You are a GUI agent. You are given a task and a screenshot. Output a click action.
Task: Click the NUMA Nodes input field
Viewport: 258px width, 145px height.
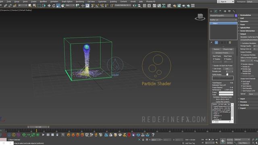pyautogui.click(x=223, y=78)
